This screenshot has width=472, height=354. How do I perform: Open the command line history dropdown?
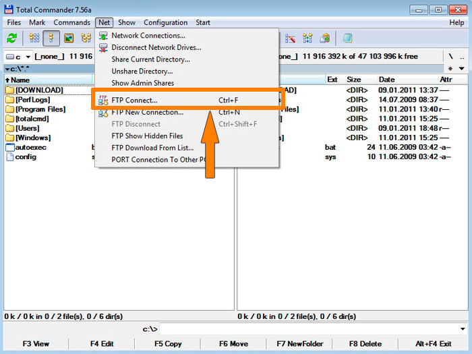(463, 329)
